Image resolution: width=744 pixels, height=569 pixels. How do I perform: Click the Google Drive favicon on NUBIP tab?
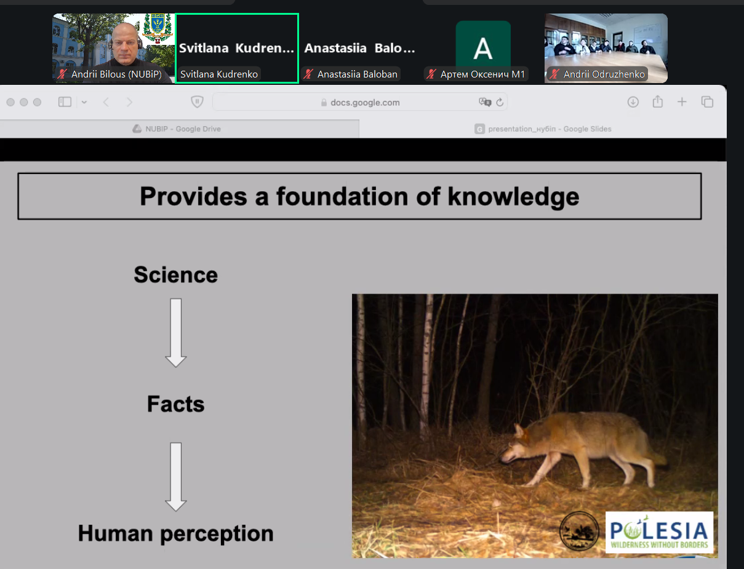[x=137, y=129]
